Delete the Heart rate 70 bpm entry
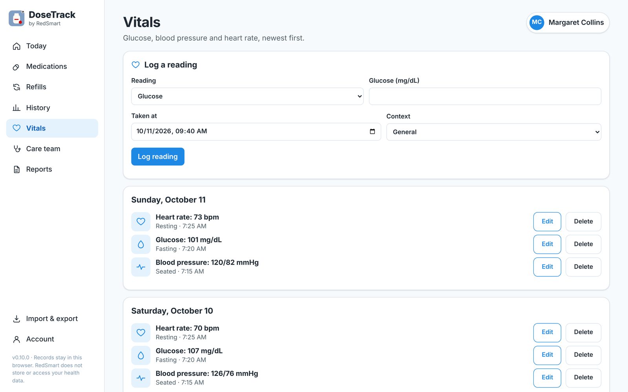Image resolution: width=628 pixels, height=392 pixels. tap(583, 332)
